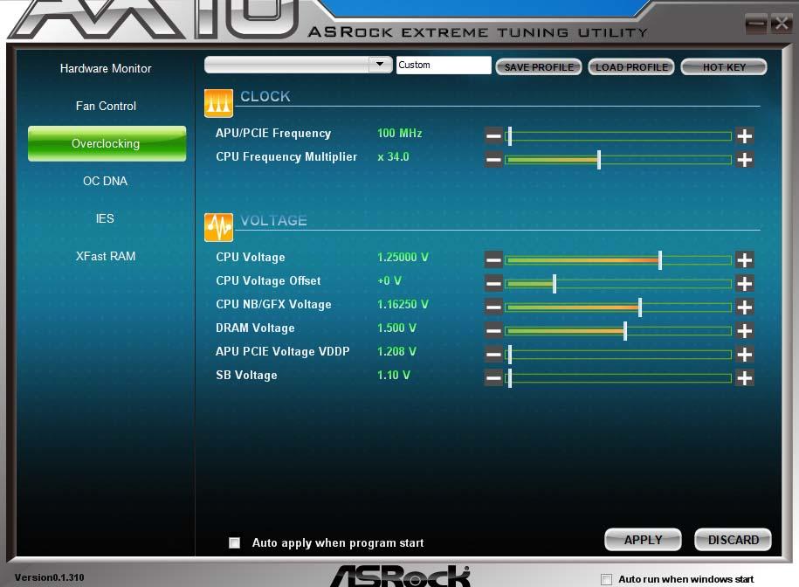799x587 pixels.
Task: Click the Custom profile name field
Action: point(444,66)
